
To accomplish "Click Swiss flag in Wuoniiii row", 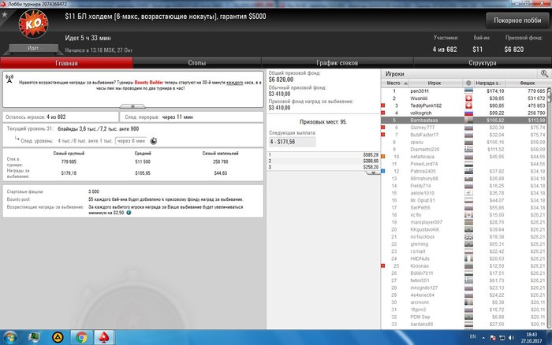I will [x=468, y=98].
